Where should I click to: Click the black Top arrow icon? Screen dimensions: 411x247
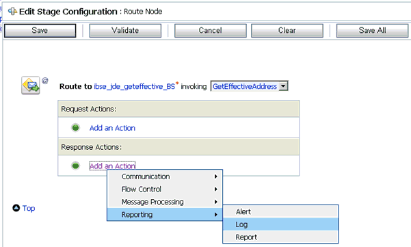(16, 208)
